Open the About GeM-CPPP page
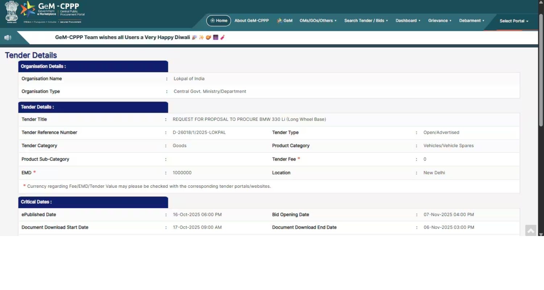The width and height of the screenshot is (544, 290). click(251, 21)
